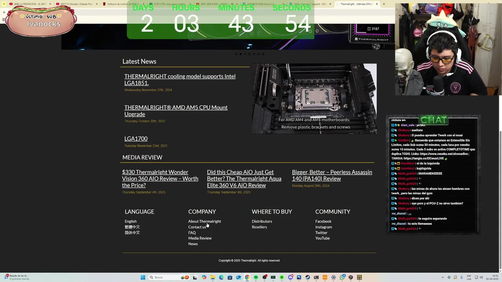The height and width of the screenshot is (282, 502).
Task: Switch to Google Chrome in the taskbar
Action: click(247, 277)
